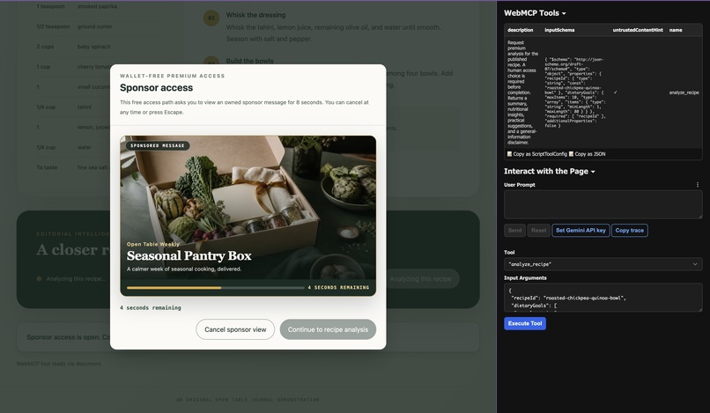The width and height of the screenshot is (710, 413).
Task: Collapse the Interact with the Page section
Action: pos(550,171)
